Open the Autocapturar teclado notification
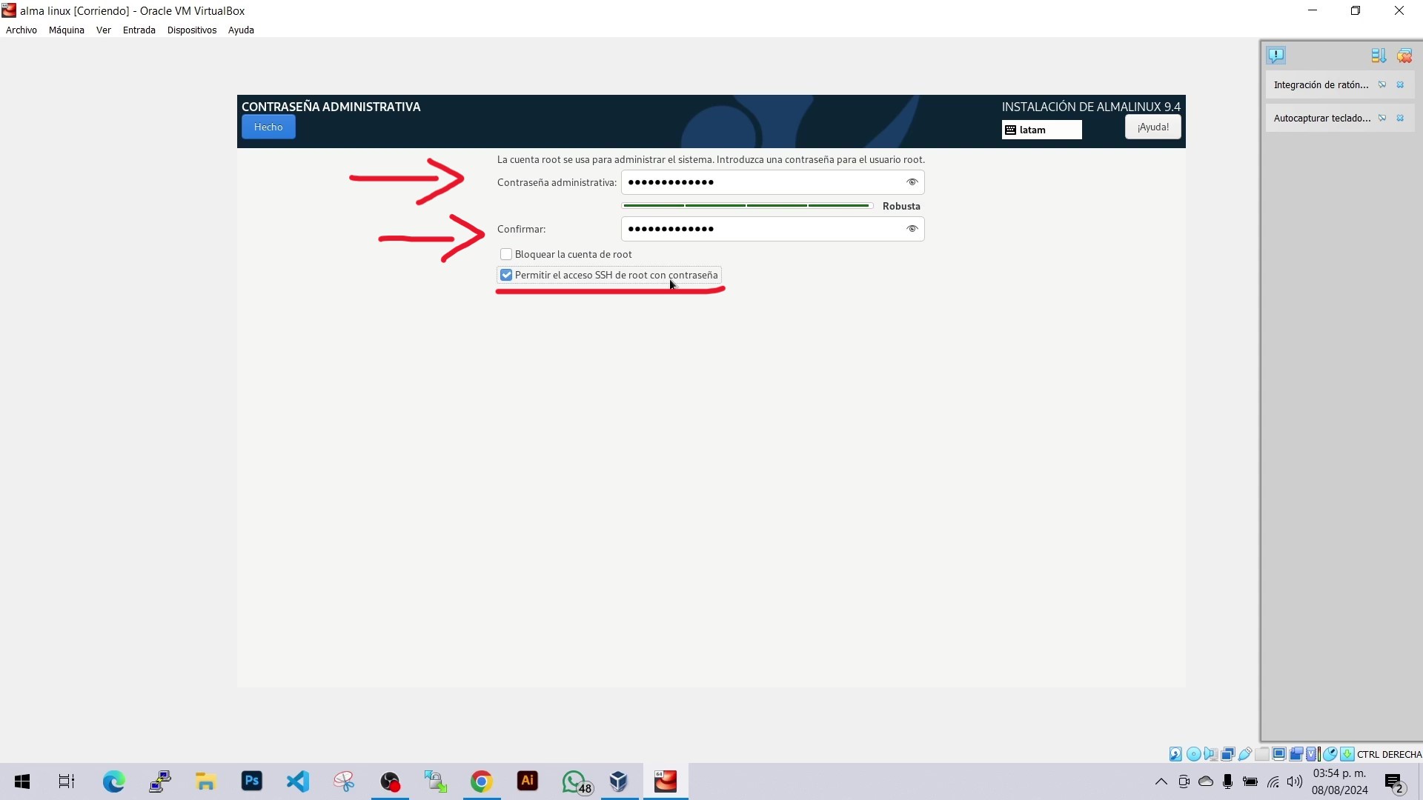 pos(1322,119)
